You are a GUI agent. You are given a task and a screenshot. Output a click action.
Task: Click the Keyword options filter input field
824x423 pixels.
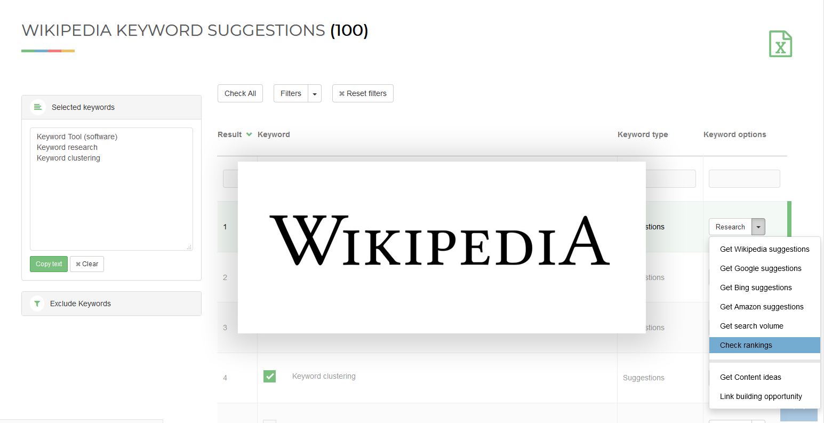744,179
